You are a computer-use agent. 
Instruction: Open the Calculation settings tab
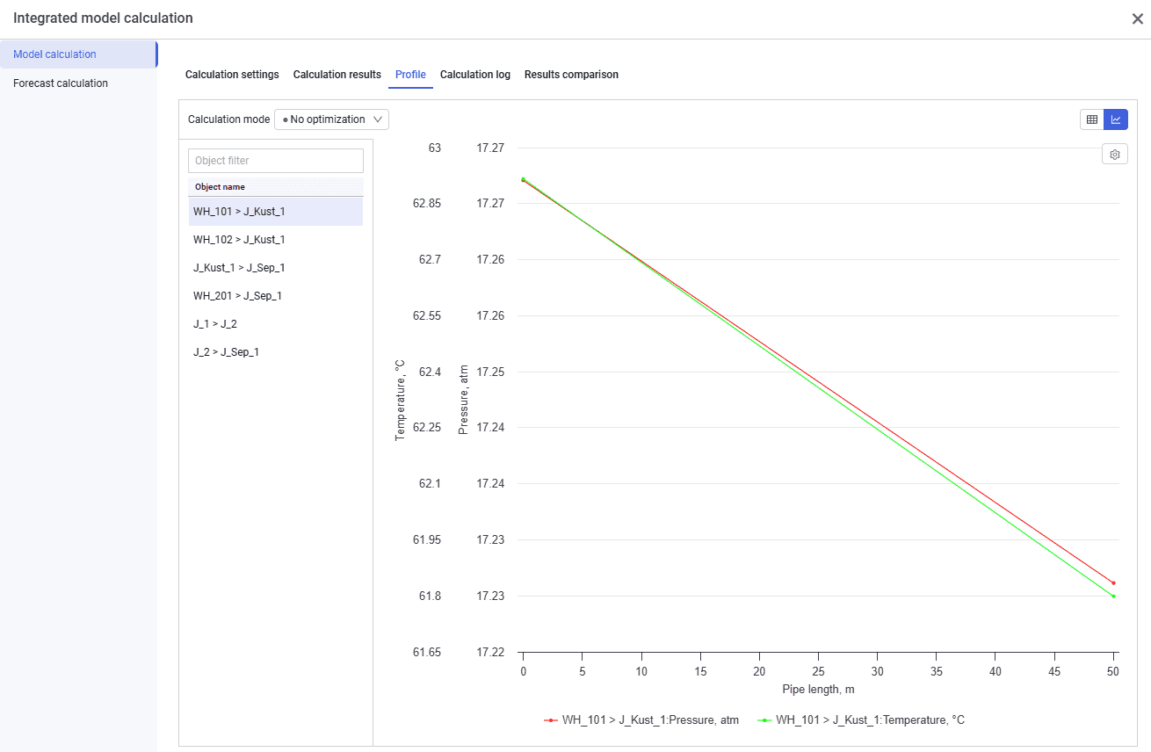click(x=232, y=75)
